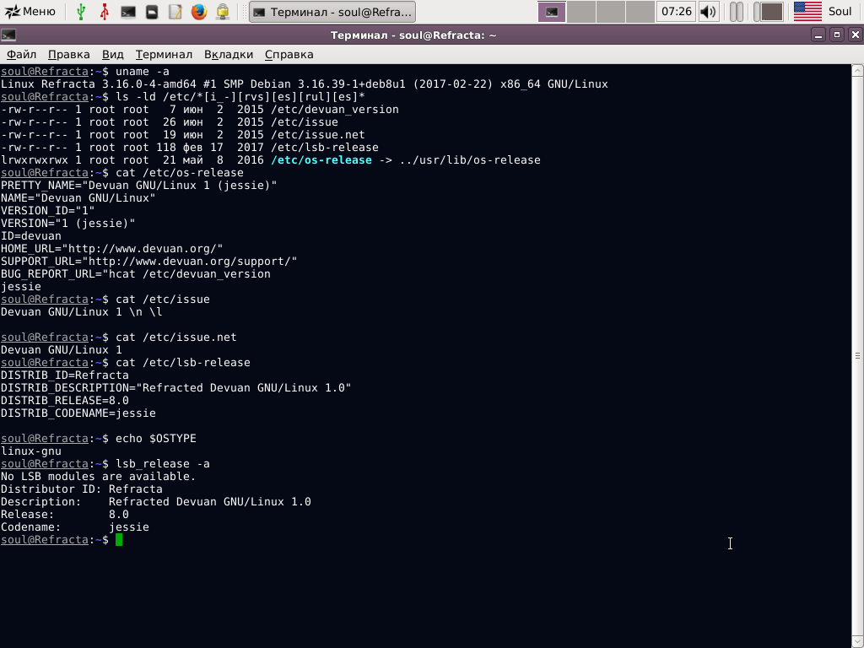Click the "lsb_release -a" command text
864x648 pixels.
pos(163,464)
